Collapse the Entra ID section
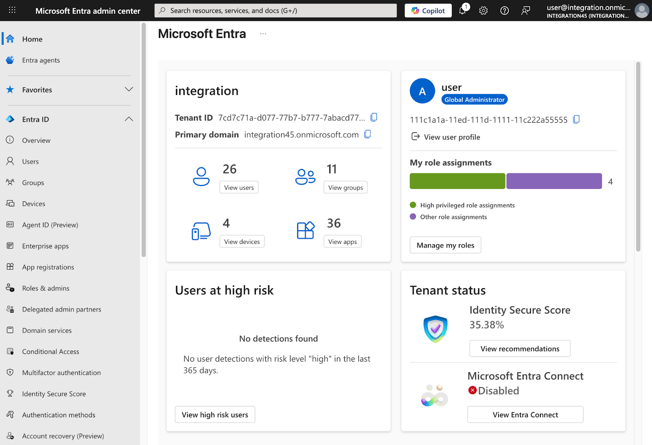 click(x=129, y=119)
